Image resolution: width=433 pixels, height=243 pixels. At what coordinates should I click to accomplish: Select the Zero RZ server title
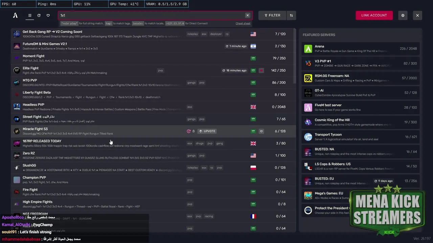coord(29,153)
